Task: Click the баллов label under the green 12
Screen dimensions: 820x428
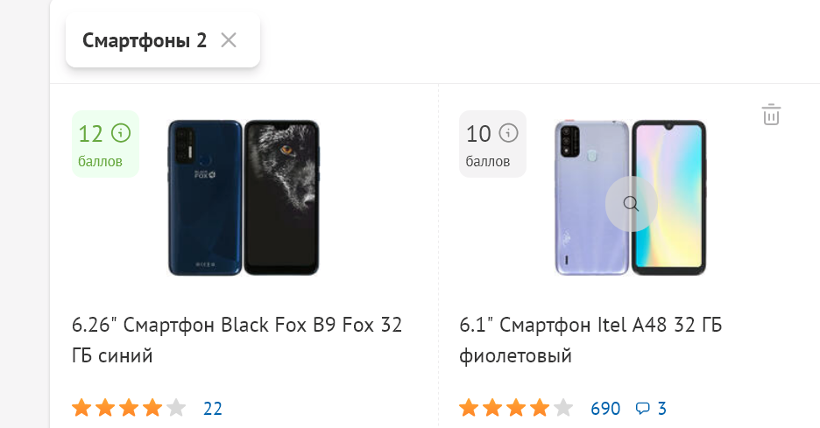Action: (x=101, y=161)
